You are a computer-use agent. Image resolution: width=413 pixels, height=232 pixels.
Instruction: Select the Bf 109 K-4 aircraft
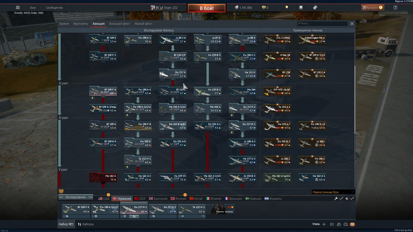point(103,143)
